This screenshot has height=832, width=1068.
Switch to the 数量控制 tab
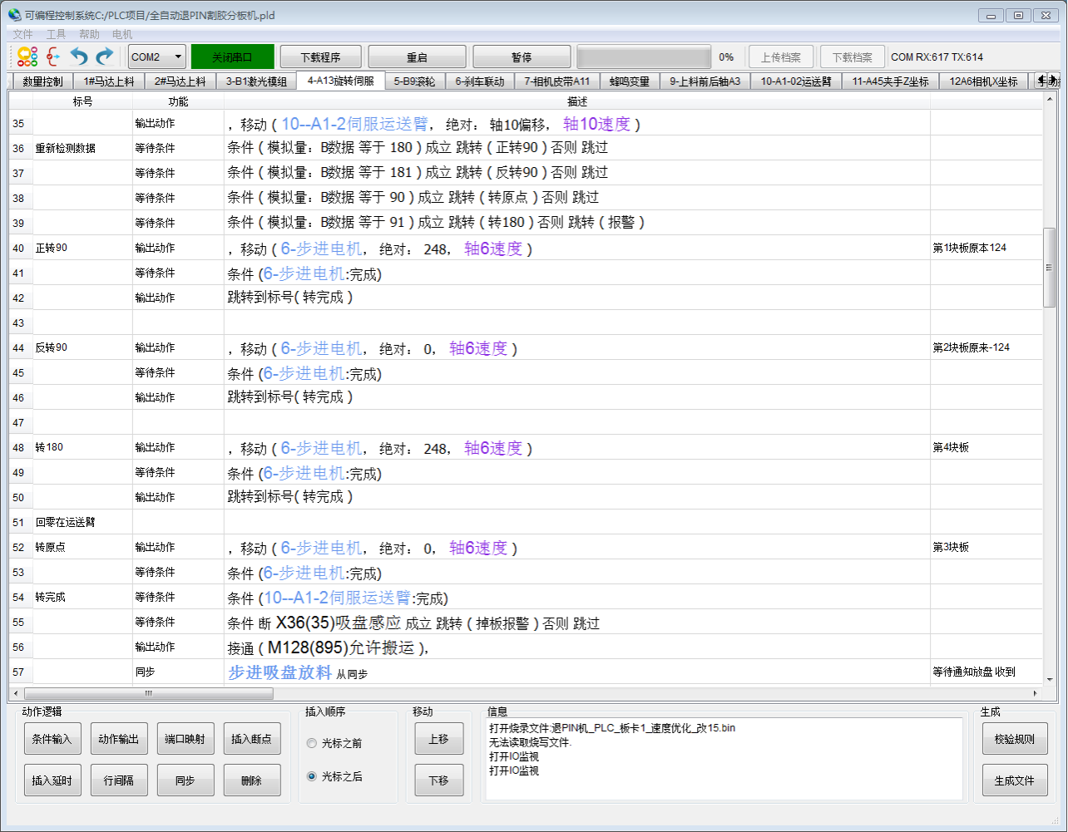coord(42,81)
